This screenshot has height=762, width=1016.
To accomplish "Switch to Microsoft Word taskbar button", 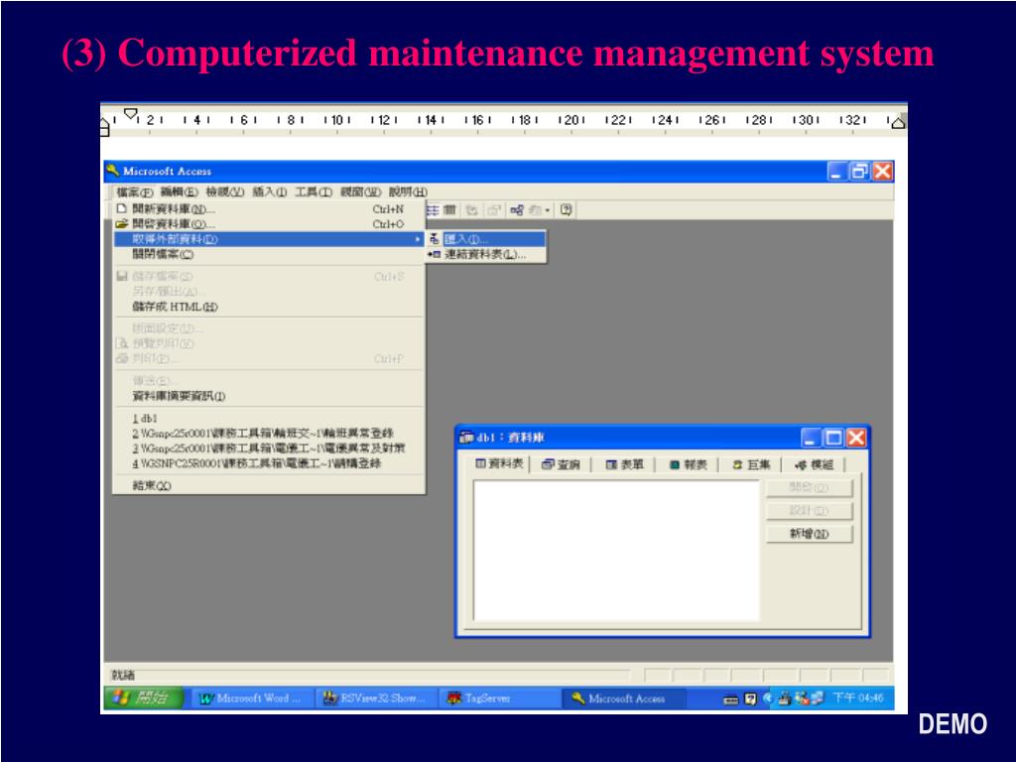I will click(252, 698).
